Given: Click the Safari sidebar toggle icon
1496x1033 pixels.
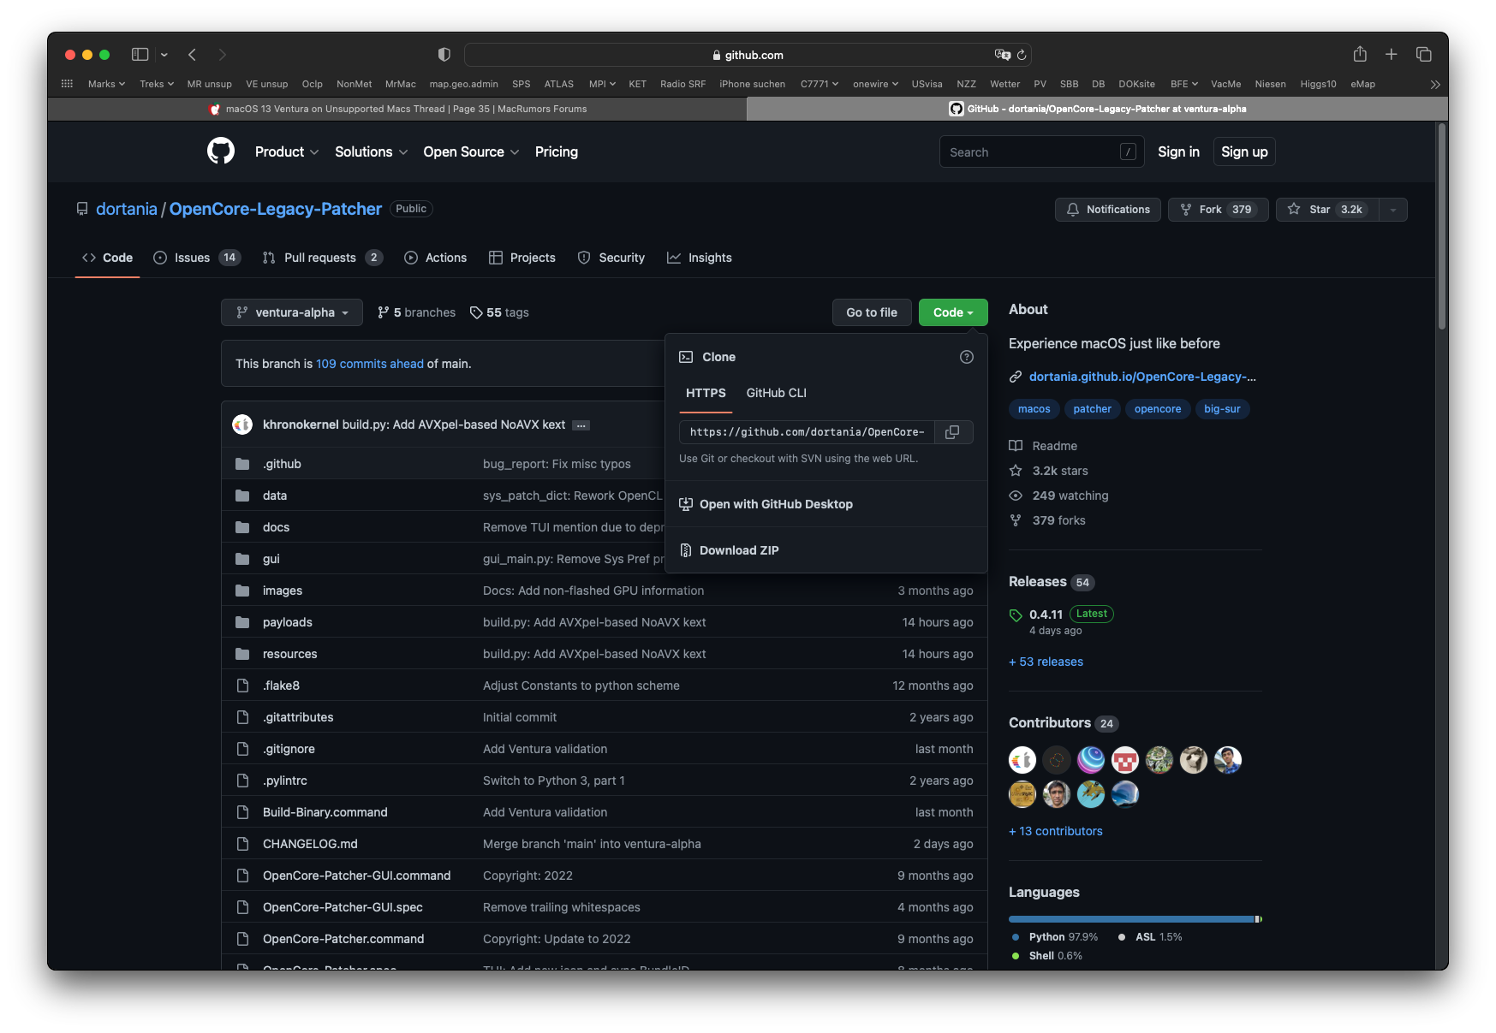Looking at the screenshot, I should [x=140, y=55].
